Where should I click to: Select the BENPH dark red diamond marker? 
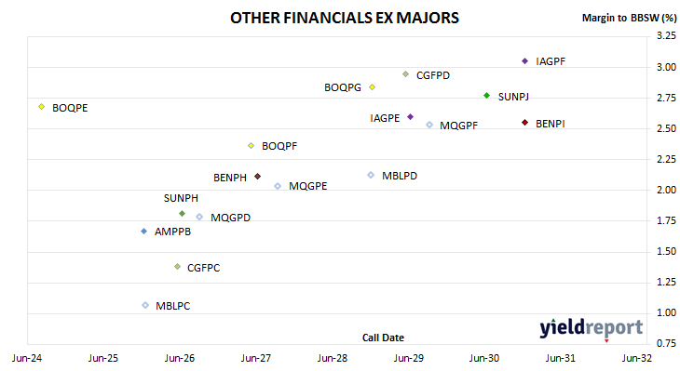point(258,176)
